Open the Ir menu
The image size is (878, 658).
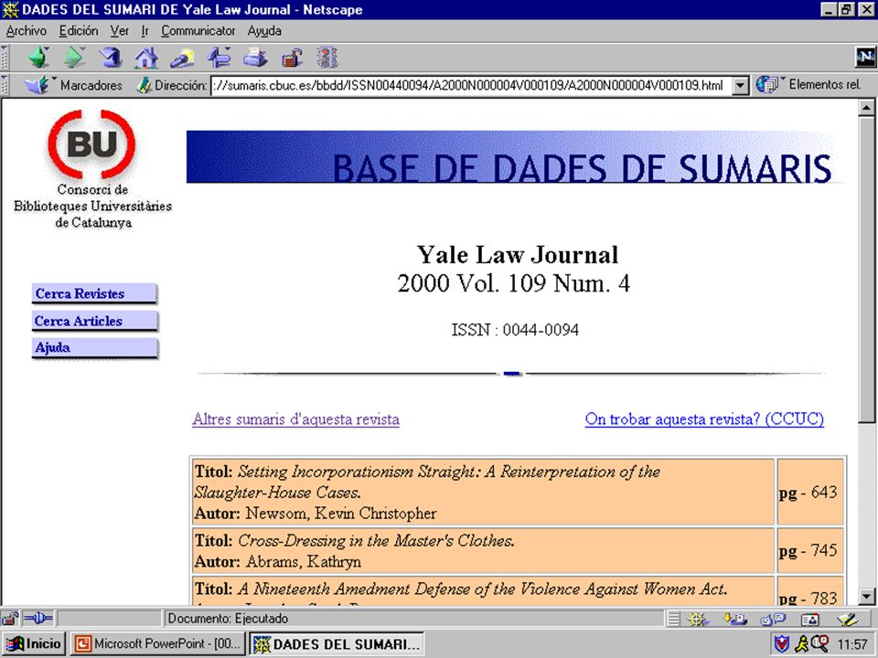[x=145, y=31]
